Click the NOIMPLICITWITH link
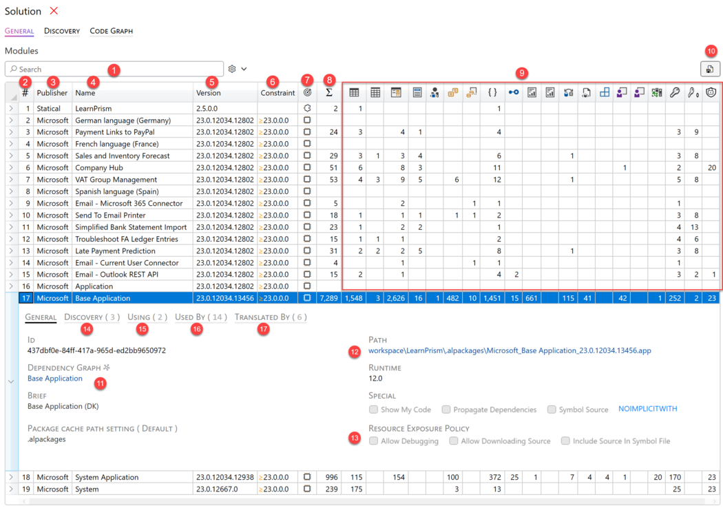This screenshot has height=508, width=723. [x=647, y=409]
